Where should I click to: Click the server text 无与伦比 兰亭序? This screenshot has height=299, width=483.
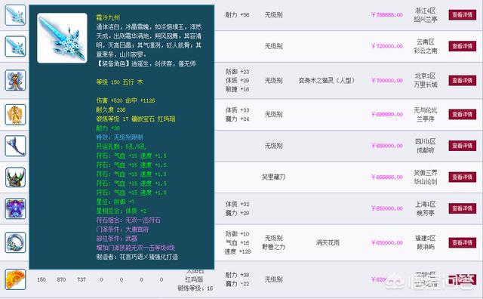tap(426, 115)
